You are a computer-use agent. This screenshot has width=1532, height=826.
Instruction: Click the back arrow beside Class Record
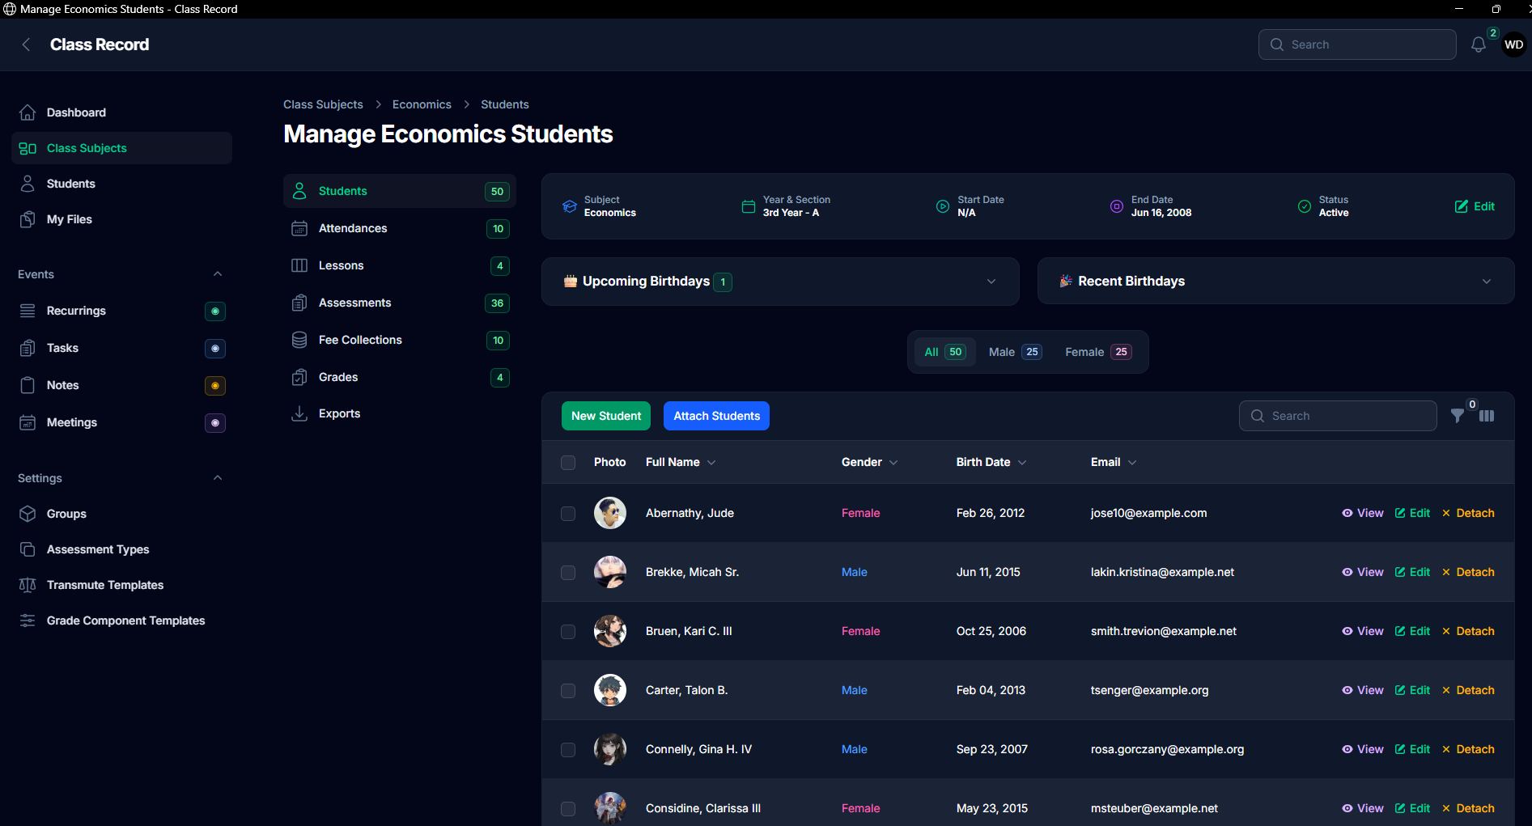26,44
